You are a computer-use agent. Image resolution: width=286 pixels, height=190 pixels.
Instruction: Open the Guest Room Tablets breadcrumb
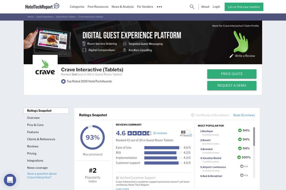point(66,17)
